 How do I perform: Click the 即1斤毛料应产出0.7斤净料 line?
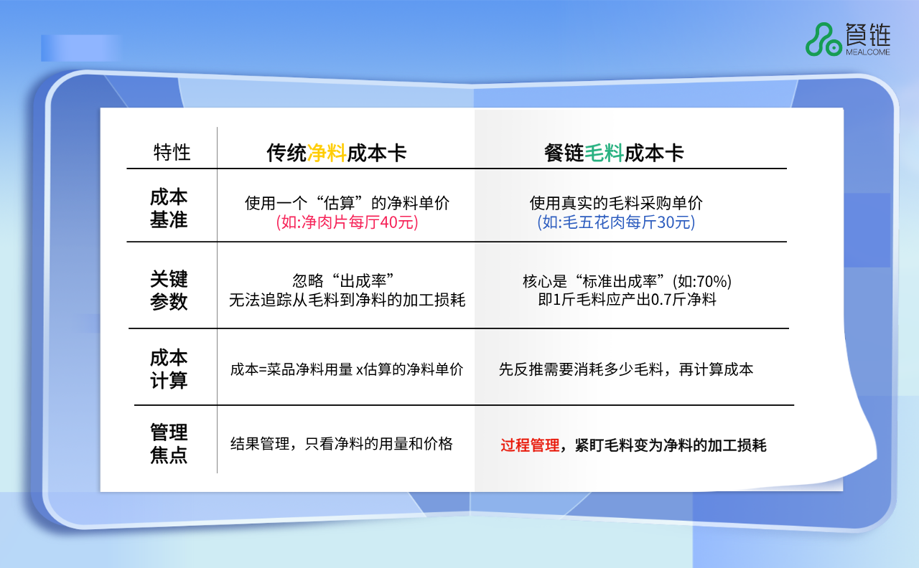click(627, 300)
